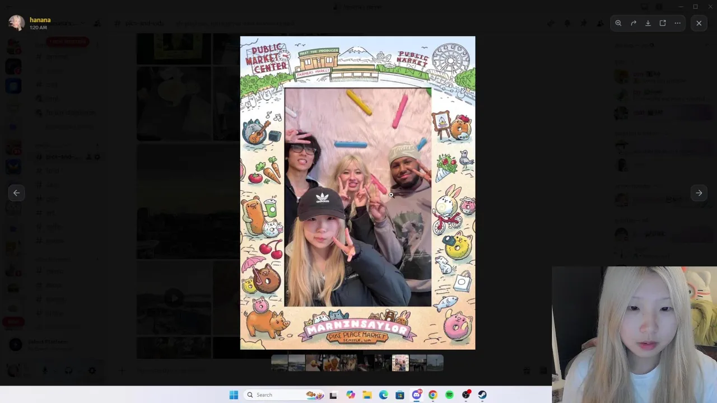Open Google Chrome from the taskbar

tap(432, 395)
